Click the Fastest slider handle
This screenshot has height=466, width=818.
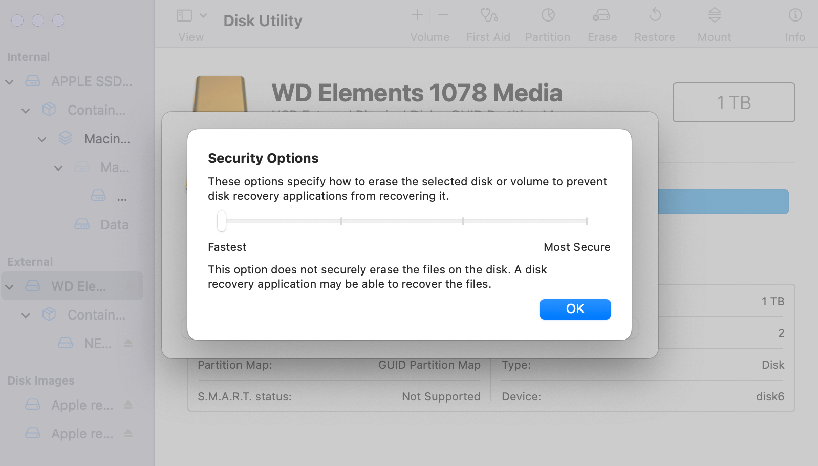point(222,221)
